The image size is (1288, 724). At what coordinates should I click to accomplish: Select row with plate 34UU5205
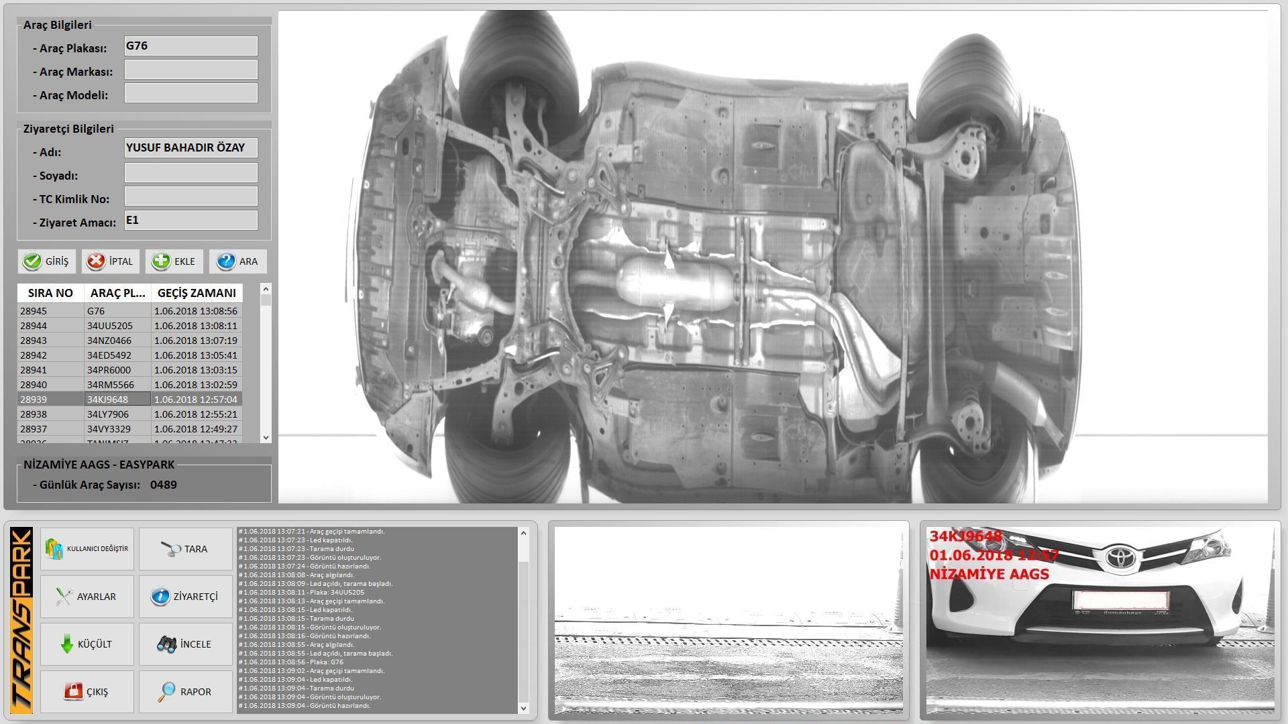[129, 326]
